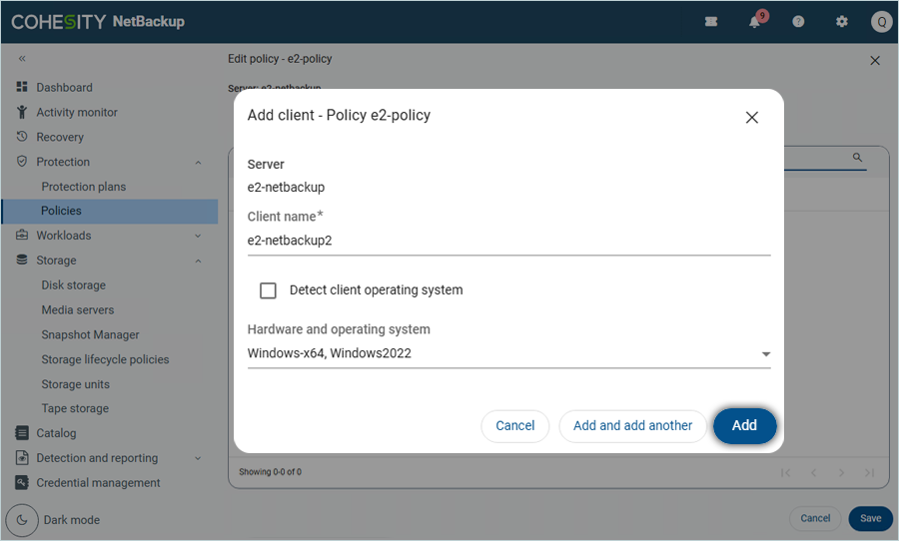The height and width of the screenshot is (541, 899).
Task: Open Disk storage menu item
Action: (73, 285)
